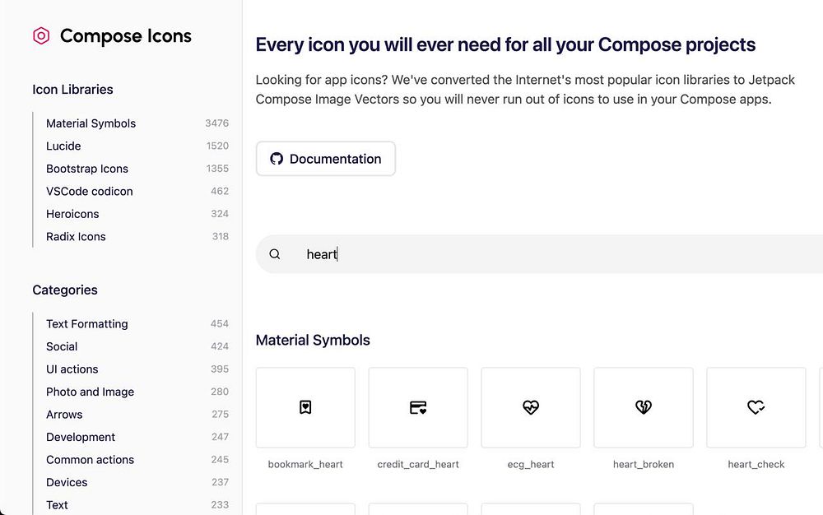Open the Heroicons library

coord(72,214)
